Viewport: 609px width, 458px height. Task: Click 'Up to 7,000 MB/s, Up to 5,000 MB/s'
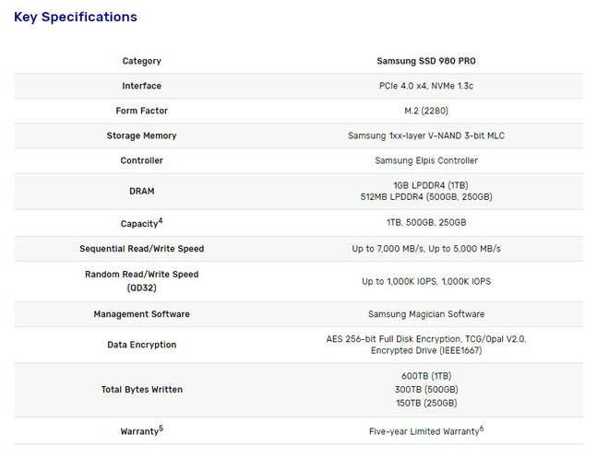(426, 249)
